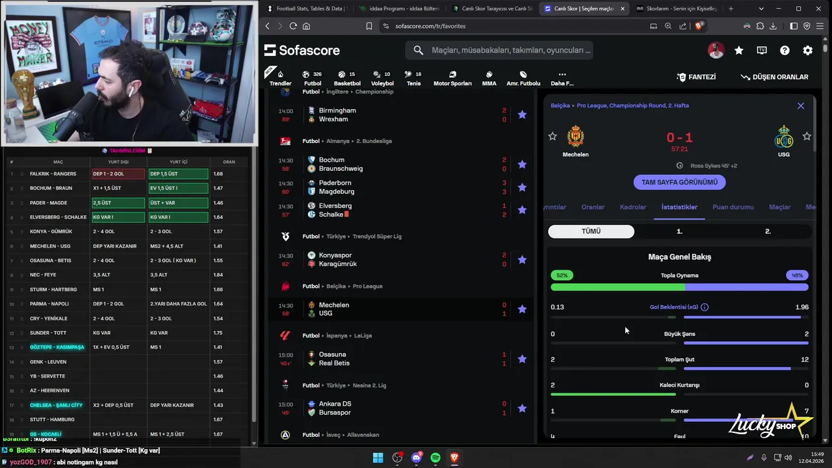Viewport: 832px width, 468px height.
Task: Open İspanya LaLiga league header
Action: [x=337, y=336]
